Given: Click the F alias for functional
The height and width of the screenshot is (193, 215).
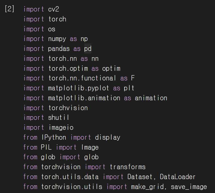Looking at the screenshot, I should tap(133, 78).
